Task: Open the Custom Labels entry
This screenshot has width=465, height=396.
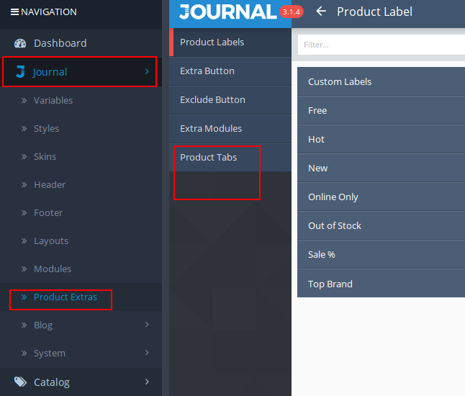Action: (x=381, y=81)
